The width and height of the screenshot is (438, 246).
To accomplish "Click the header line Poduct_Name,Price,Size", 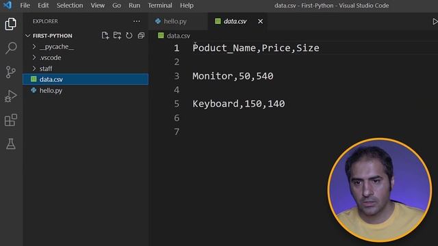I will click(x=256, y=48).
